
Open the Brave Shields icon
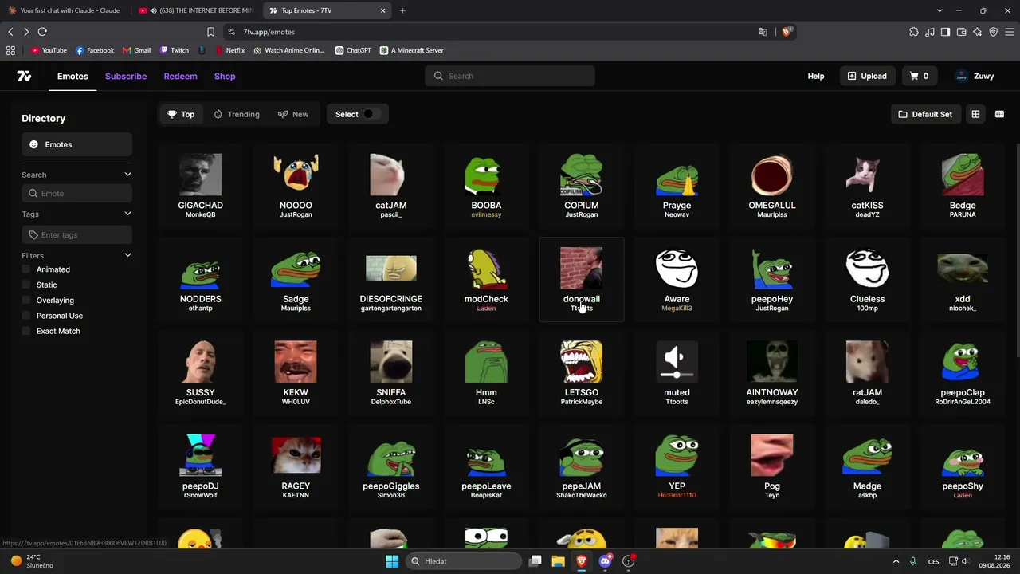[x=787, y=32]
